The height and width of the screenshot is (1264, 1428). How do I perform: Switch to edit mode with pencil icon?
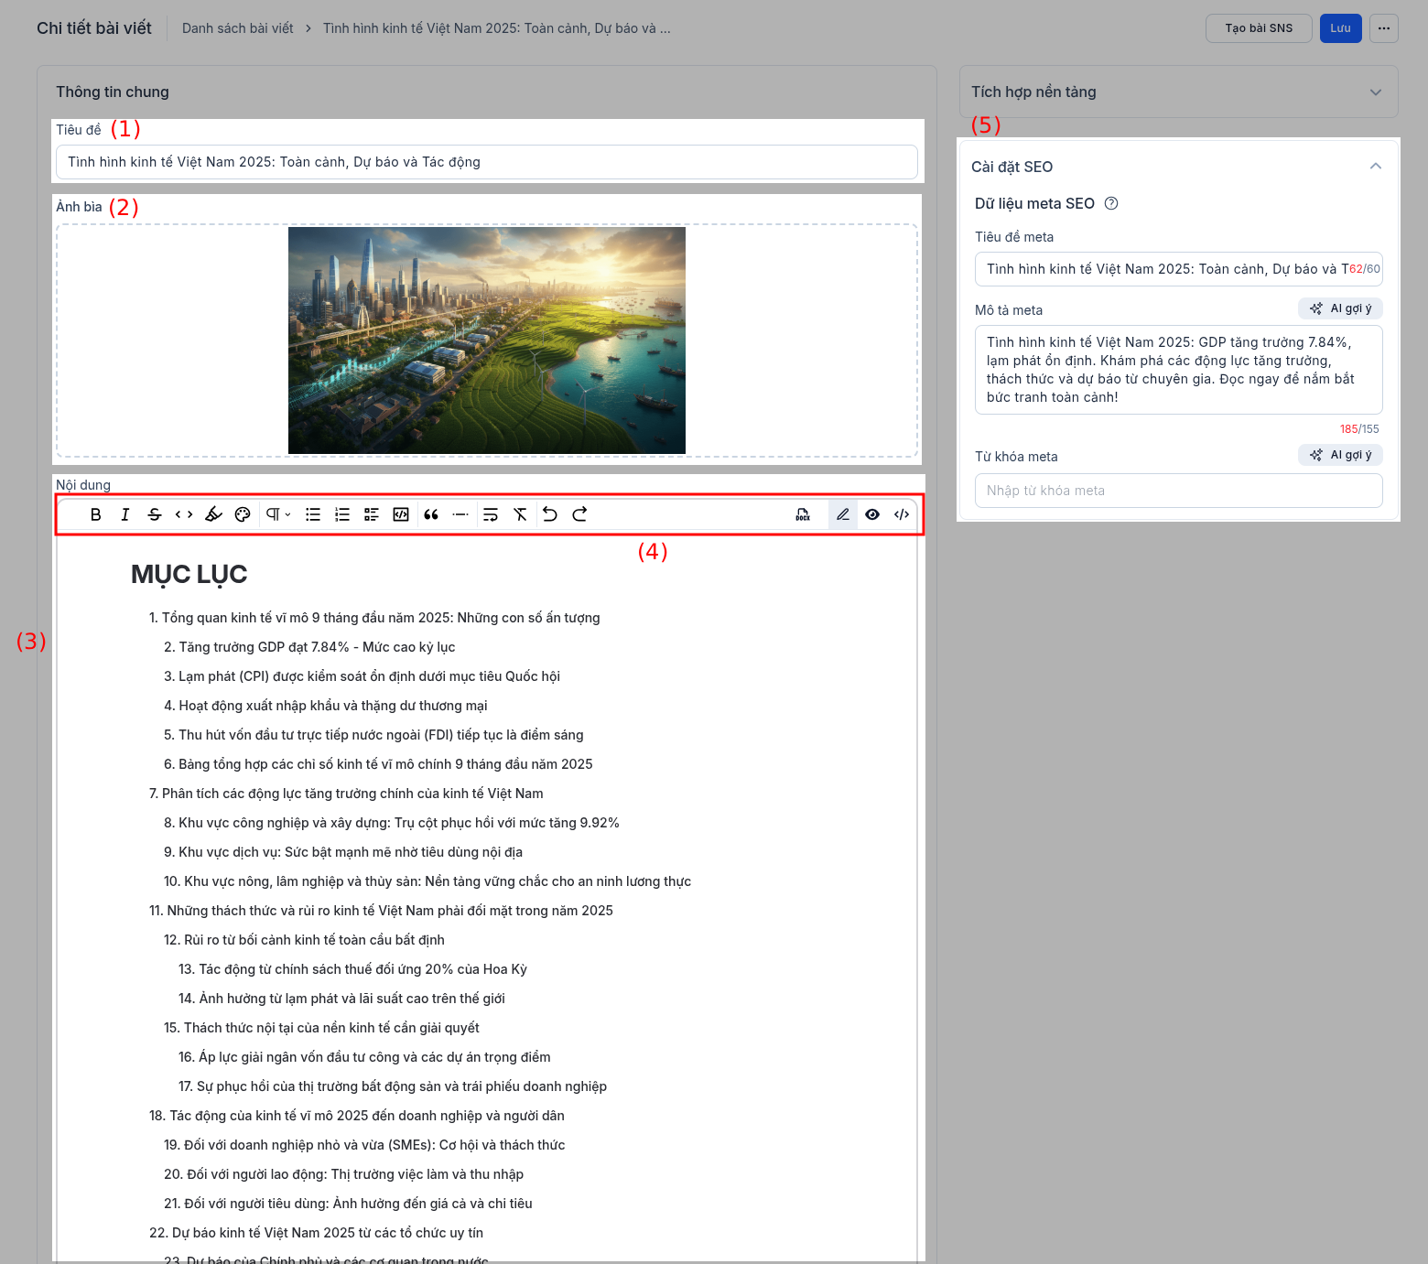pos(843,514)
